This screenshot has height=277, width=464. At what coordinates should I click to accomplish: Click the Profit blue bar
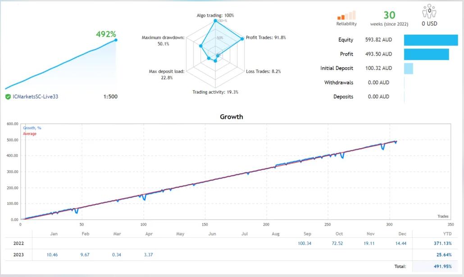[x=426, y=54]
